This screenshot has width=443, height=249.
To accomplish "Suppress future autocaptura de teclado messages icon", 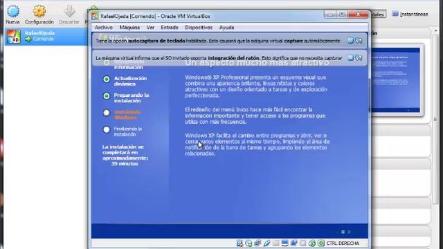I will [x=359, y=40].
